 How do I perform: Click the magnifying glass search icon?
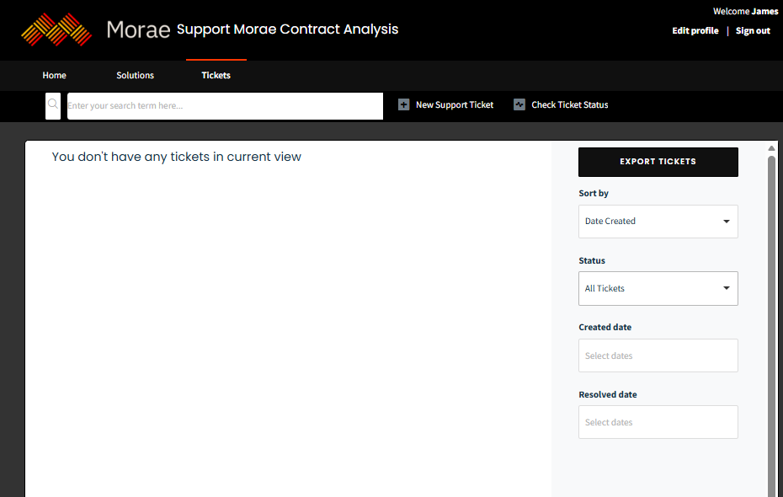[x=53, y=104]
